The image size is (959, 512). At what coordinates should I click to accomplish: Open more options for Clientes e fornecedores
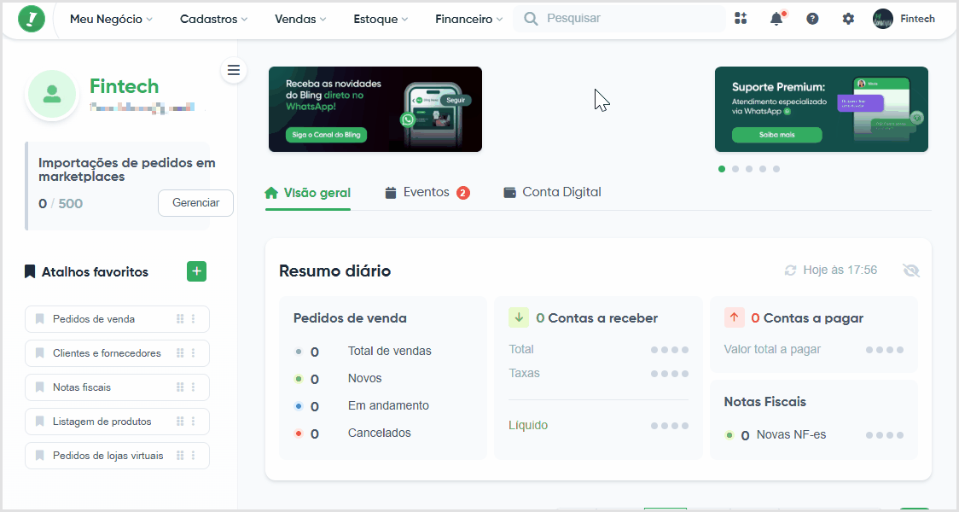(194, 353)
